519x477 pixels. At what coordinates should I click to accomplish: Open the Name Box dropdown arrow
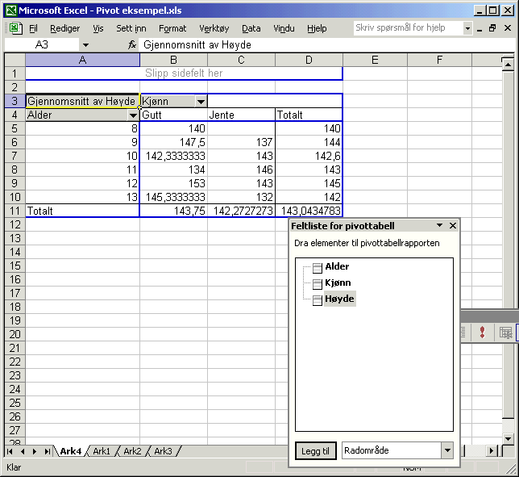click(85, 45)
